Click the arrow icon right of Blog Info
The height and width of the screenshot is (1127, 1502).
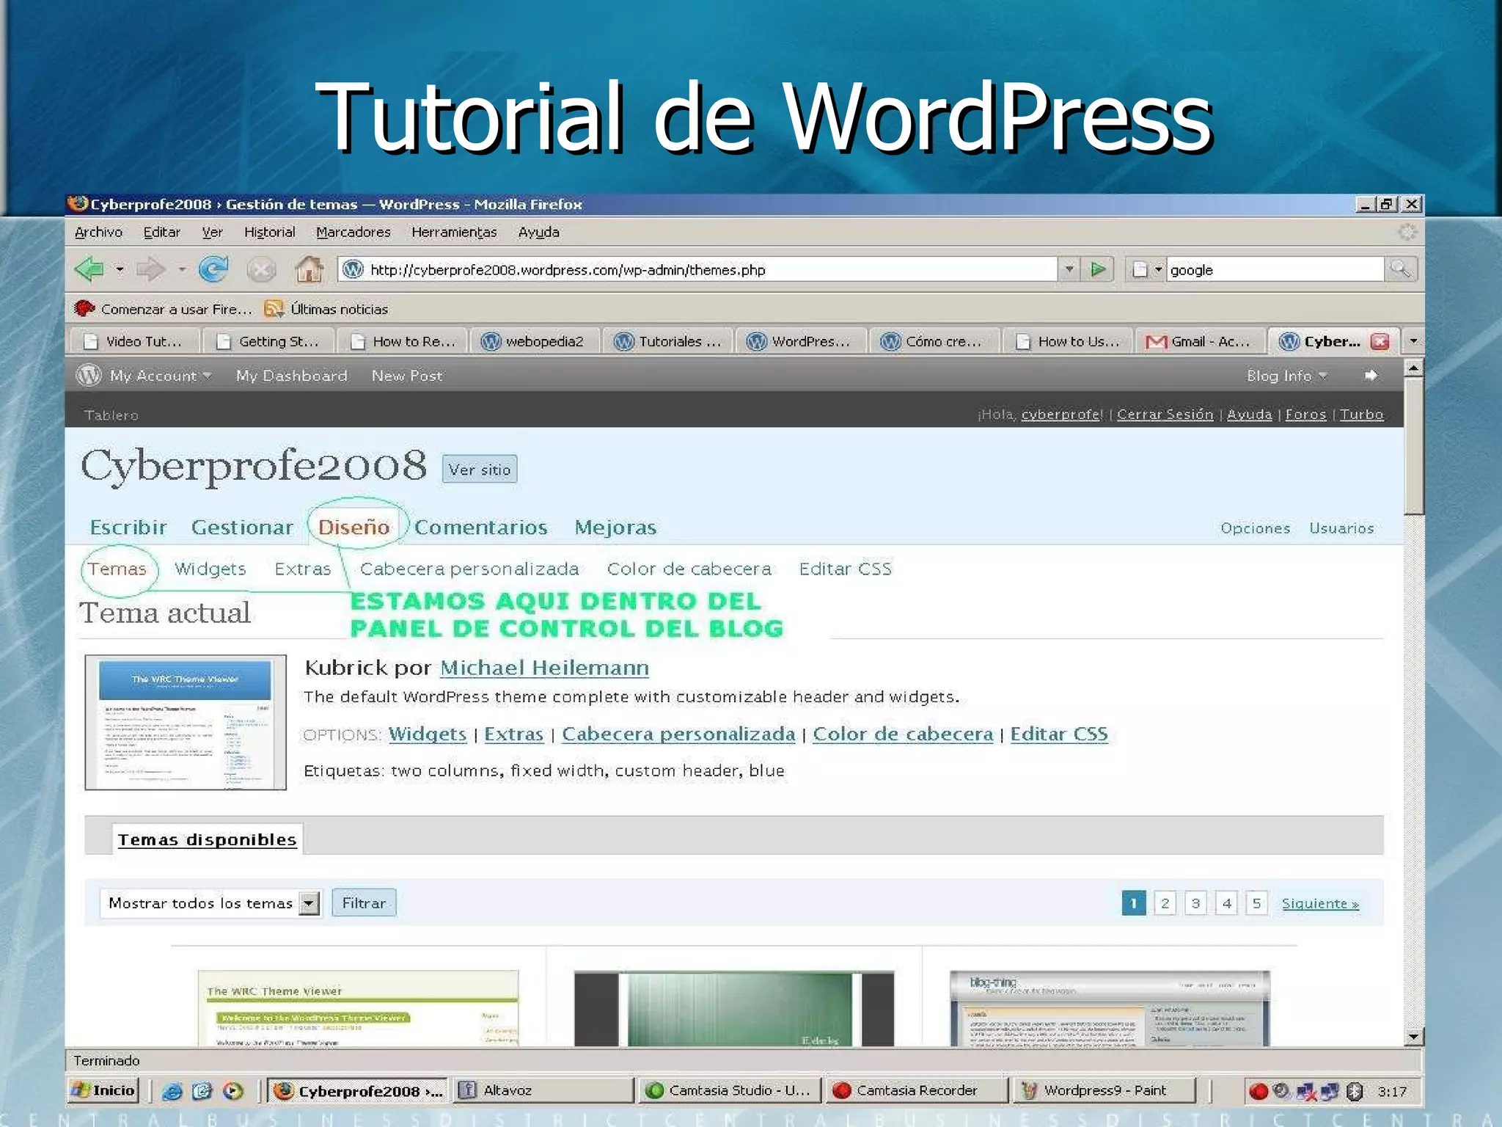[1370, 376]
